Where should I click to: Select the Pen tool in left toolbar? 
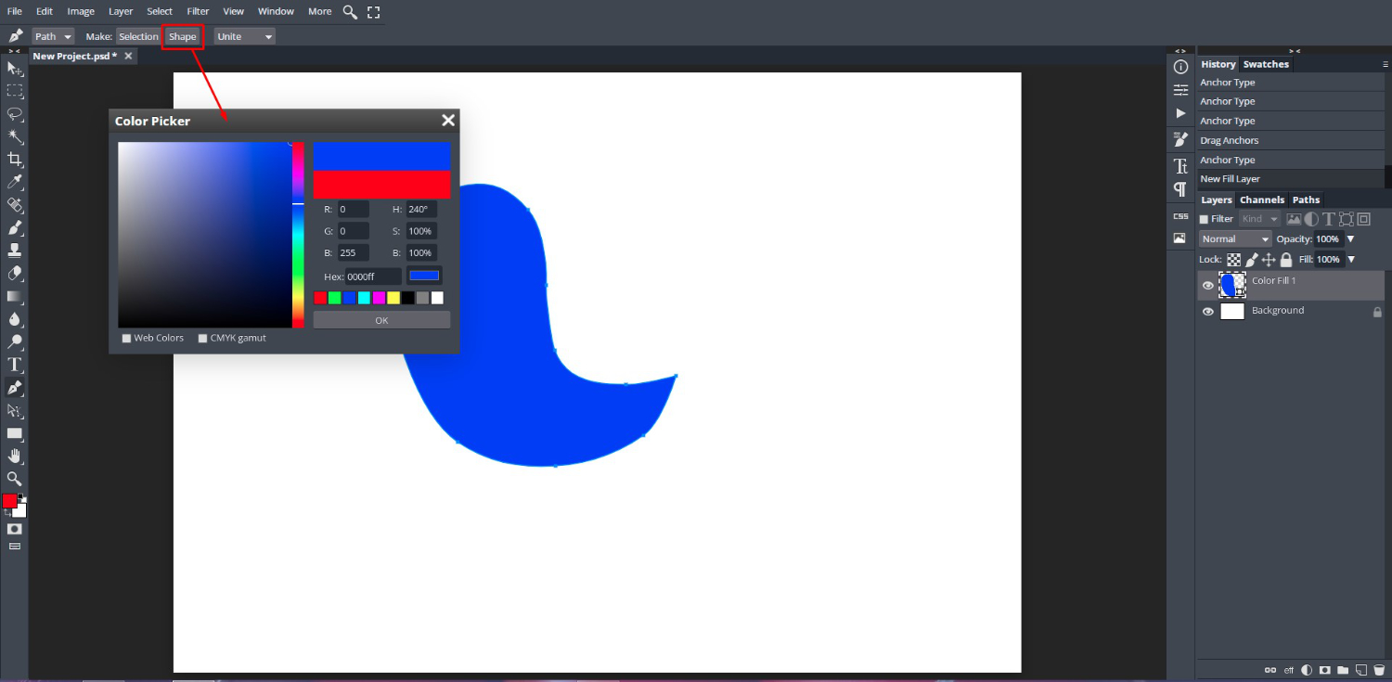click(15, 387)
